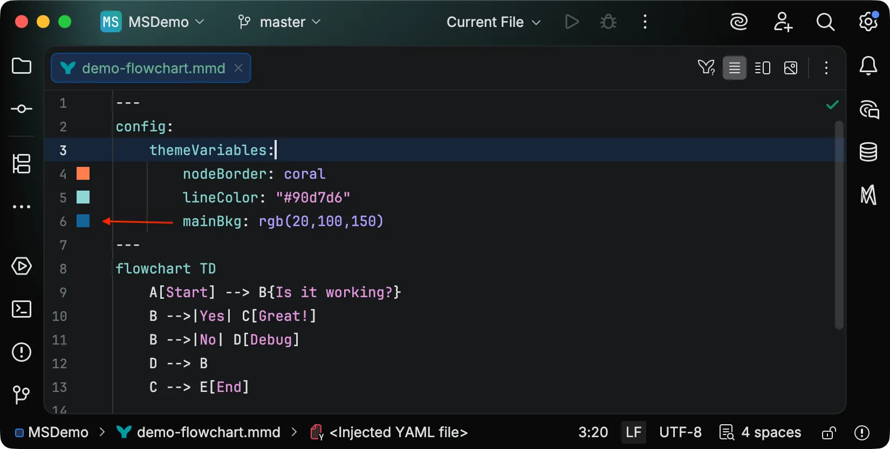Open the master branch dropdown
The width and height of the screenshot is (890, 449).
(279, 22)
